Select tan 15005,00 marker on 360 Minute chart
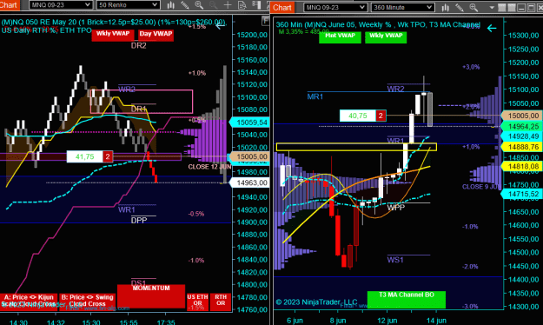543x325 pixels. click(x=522, y=116)
